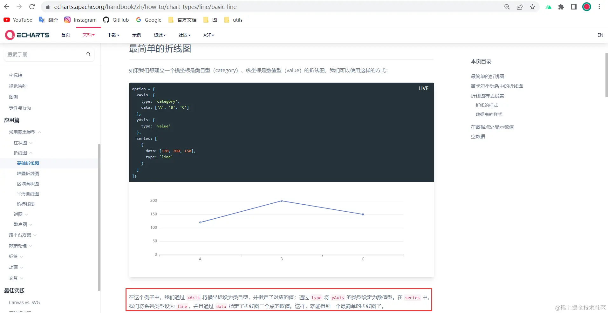Image resolution: width=608 pixels, height=313 pixels.
Task: Collapse the 折线图 section
Action: click(23, 153)
